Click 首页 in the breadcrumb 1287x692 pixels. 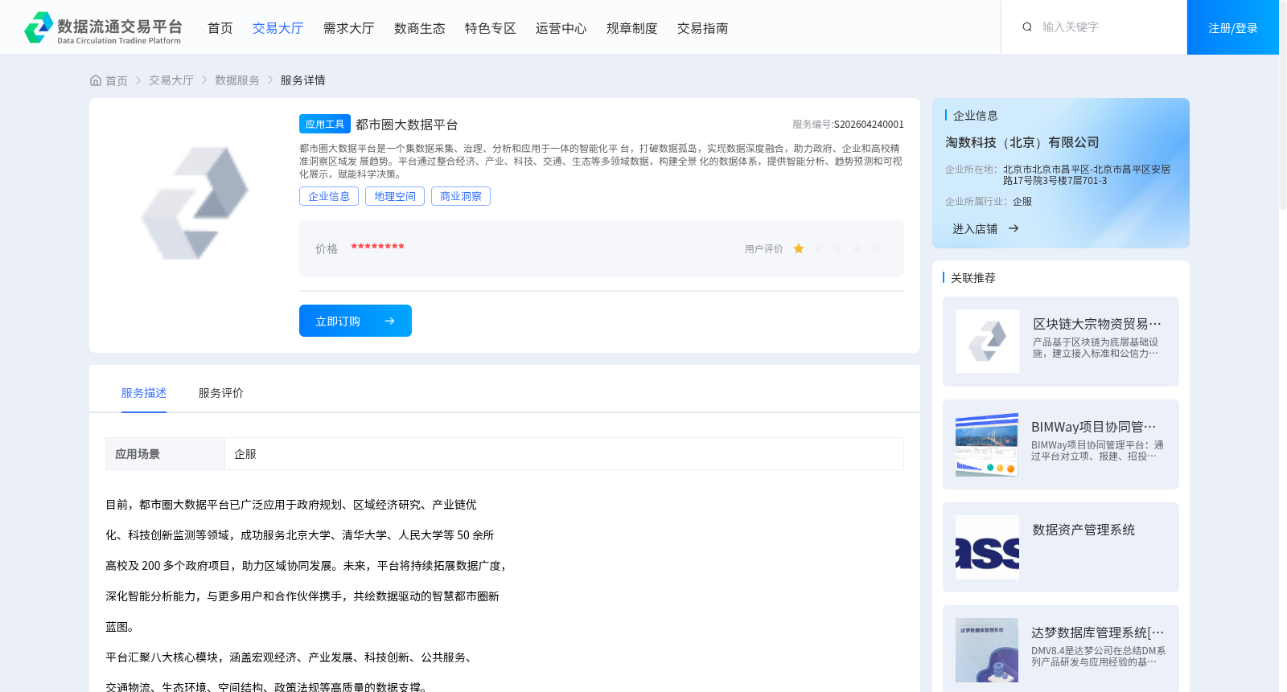click(117, 80)
